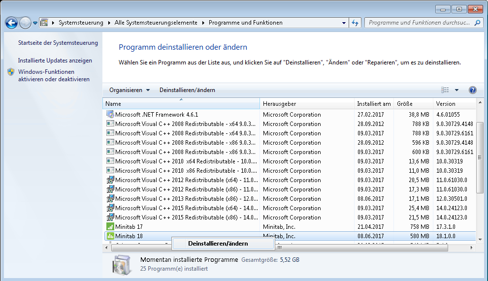Select the Minitab 18 entry

[129, 236]
